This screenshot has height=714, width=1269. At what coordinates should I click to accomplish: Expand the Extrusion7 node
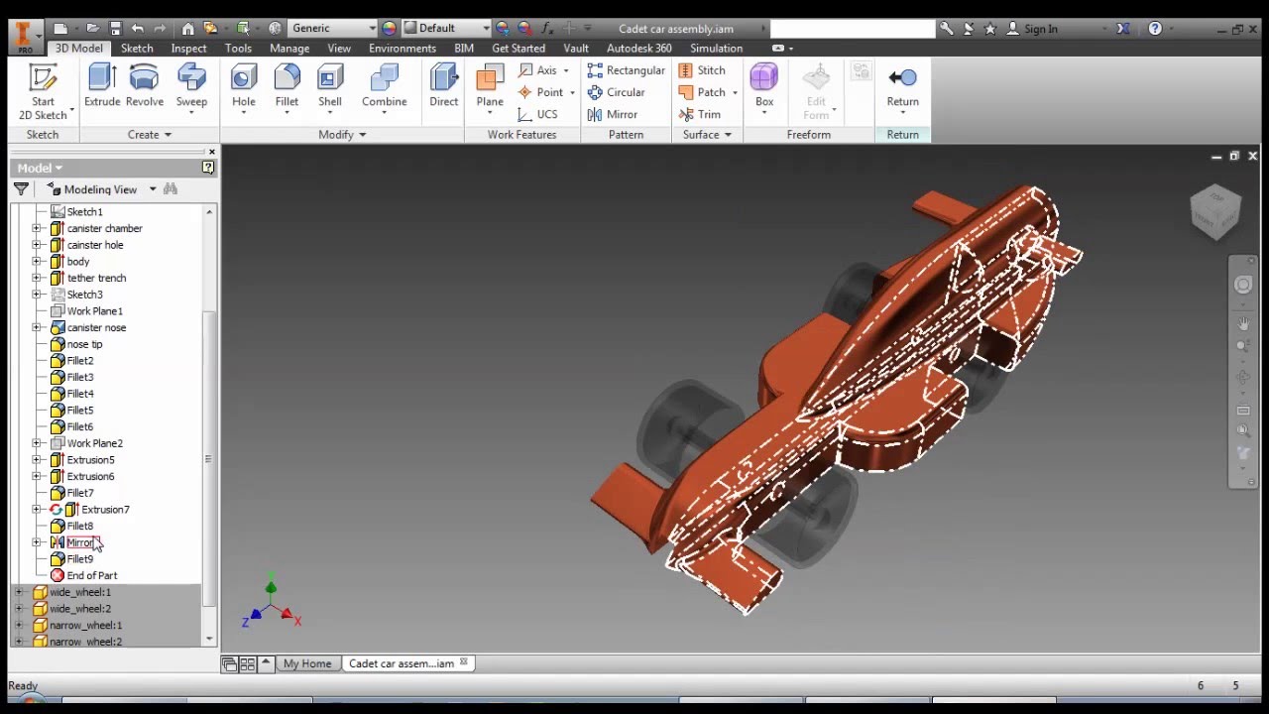coord(37,510)
